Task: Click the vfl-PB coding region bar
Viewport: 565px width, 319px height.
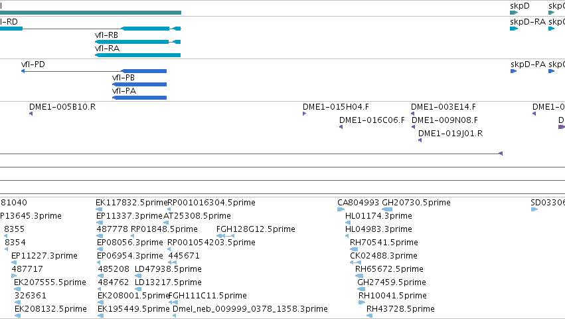Action: pos(139,84)
